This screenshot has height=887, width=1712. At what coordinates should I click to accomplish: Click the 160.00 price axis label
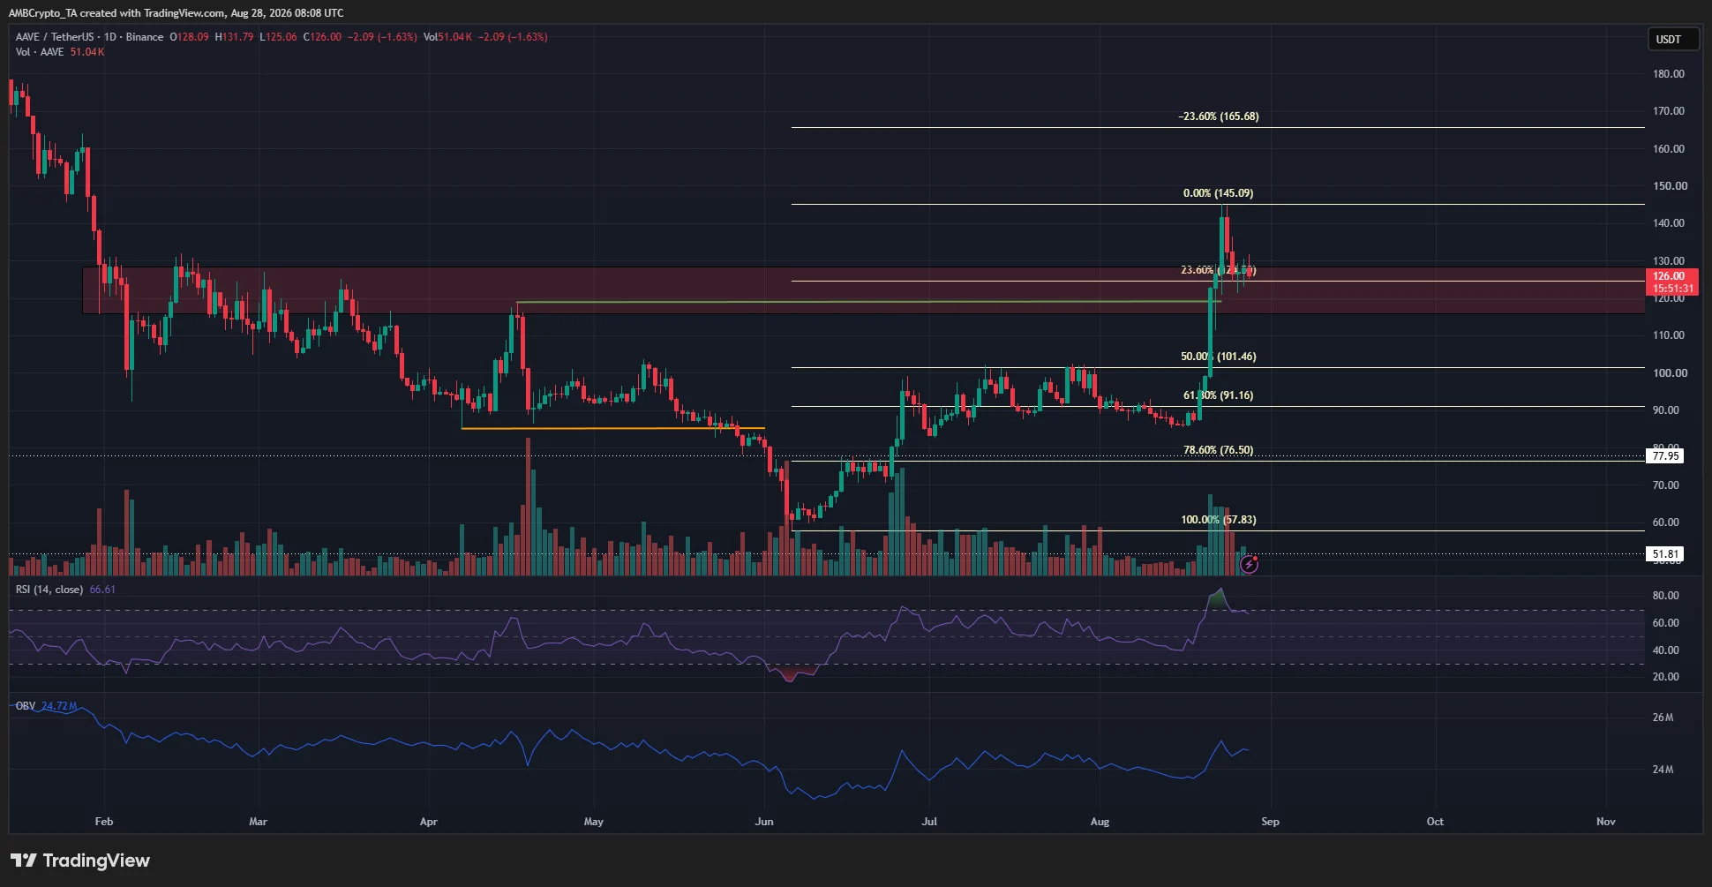1669,149
